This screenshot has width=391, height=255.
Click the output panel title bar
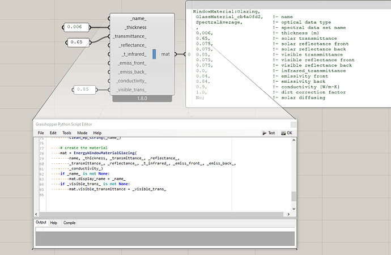click(x=289, y=5)
